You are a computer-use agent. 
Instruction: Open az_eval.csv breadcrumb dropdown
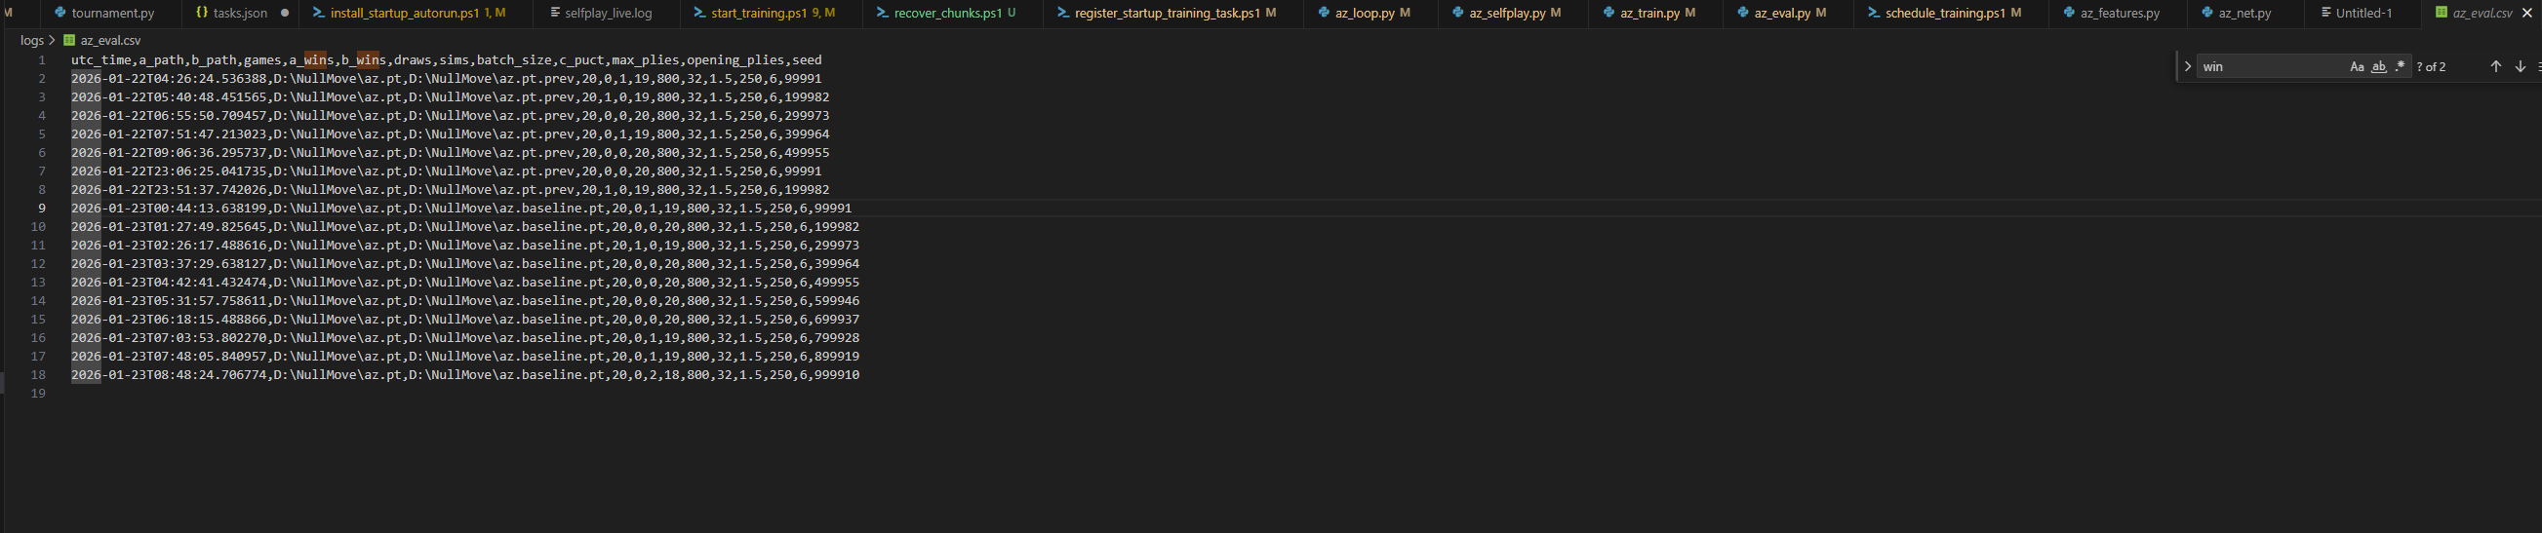tap(109, 40)
